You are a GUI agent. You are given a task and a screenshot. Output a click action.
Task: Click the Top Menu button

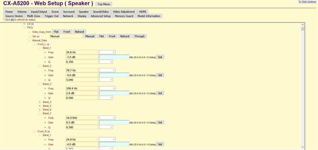point(104,4)
